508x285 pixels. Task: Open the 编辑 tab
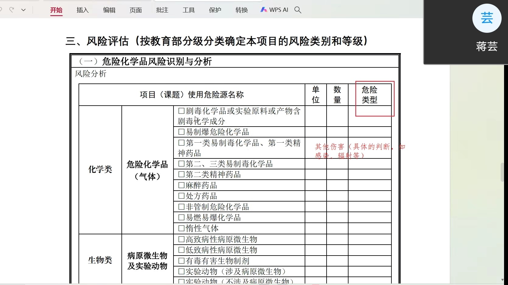coord(109,10)
